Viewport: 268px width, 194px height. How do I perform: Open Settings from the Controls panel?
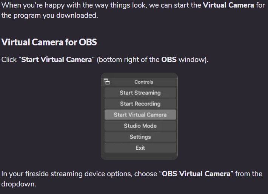[x=140, y=137]
